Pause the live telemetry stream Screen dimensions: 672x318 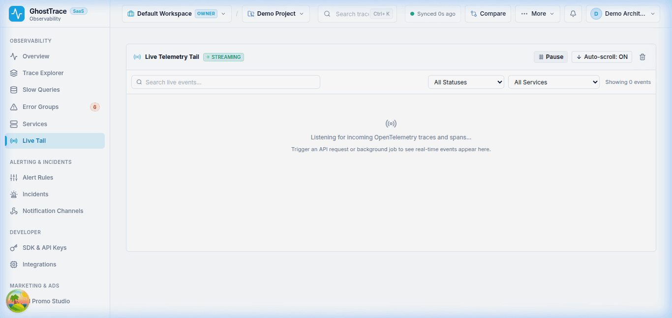tap(550, 57)
